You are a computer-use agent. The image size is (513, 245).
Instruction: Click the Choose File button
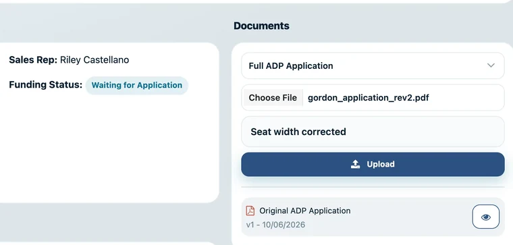273,97
